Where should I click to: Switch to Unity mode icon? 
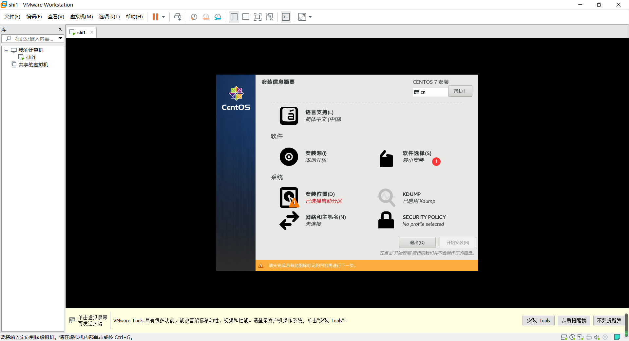(x=270, y=17)
